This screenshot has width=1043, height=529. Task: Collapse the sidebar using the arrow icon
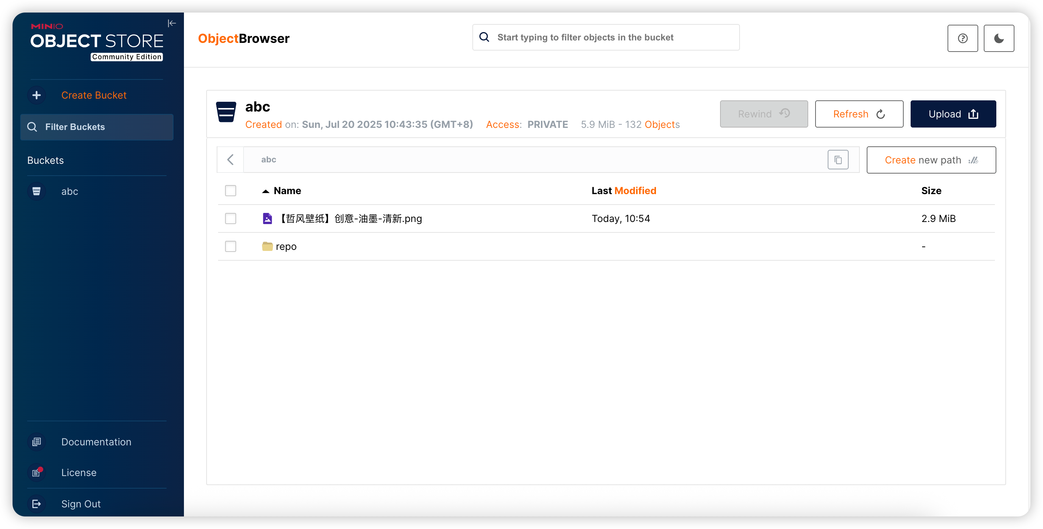click(172, 23)
